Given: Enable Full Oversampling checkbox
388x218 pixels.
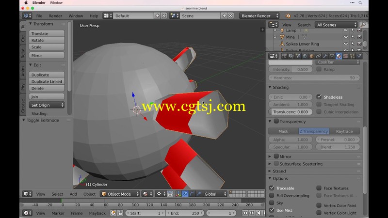Looking at the screenshot, I should tap(272, 195).
